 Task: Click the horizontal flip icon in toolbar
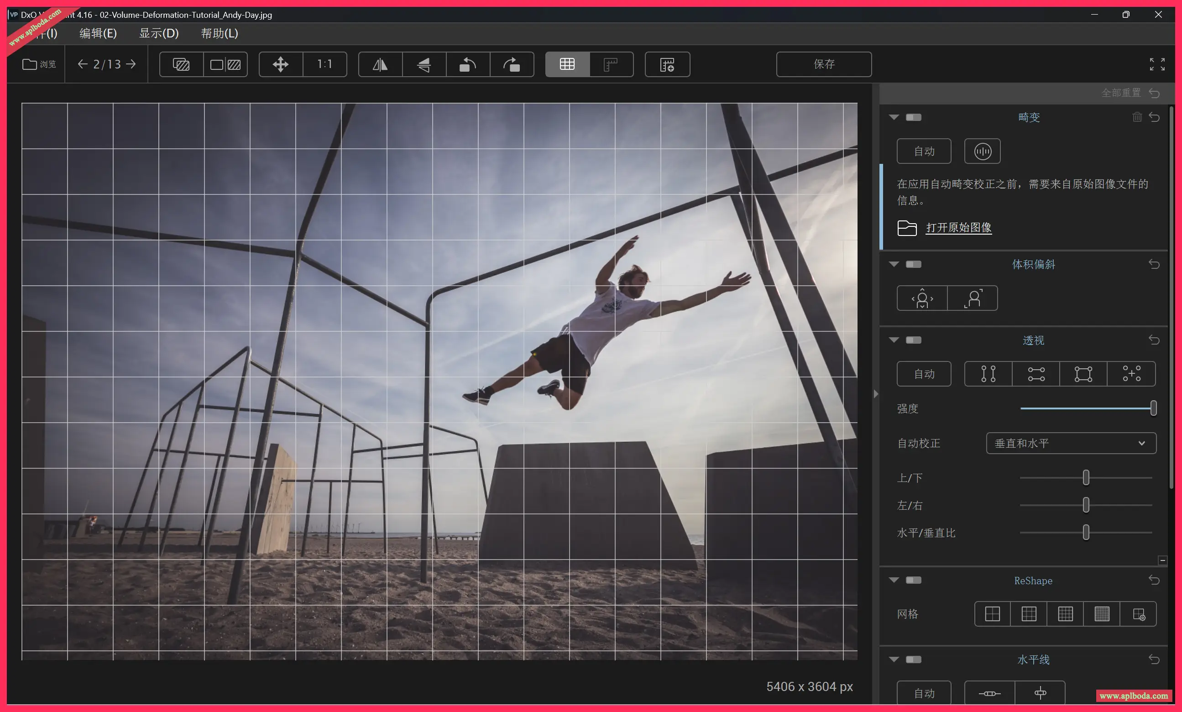(x=380, y=64)
